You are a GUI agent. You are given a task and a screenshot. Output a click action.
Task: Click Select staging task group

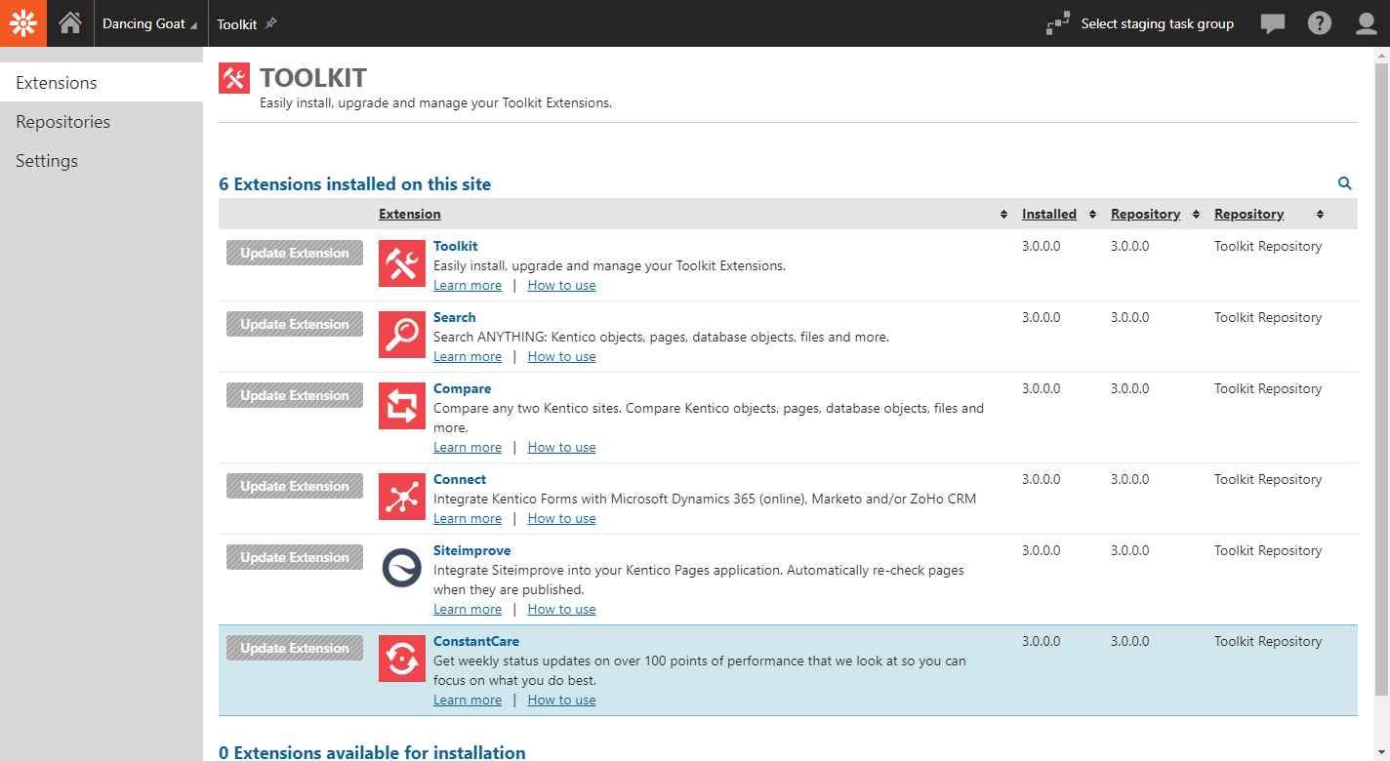pyautogui.click(x=1157, y=23)
